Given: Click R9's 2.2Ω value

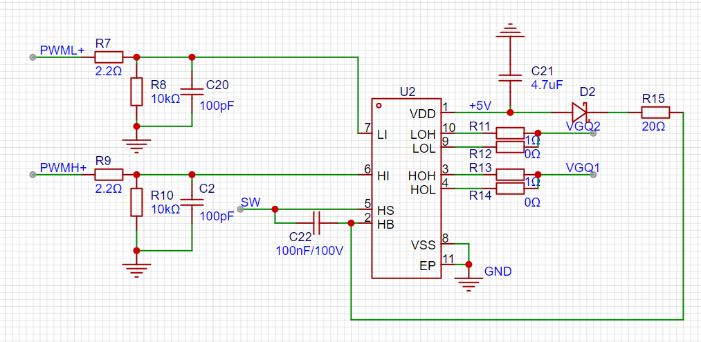Looking at the screenshot, I should click(109, 189).
